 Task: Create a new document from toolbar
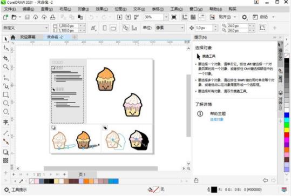click(x=5, y=17)
